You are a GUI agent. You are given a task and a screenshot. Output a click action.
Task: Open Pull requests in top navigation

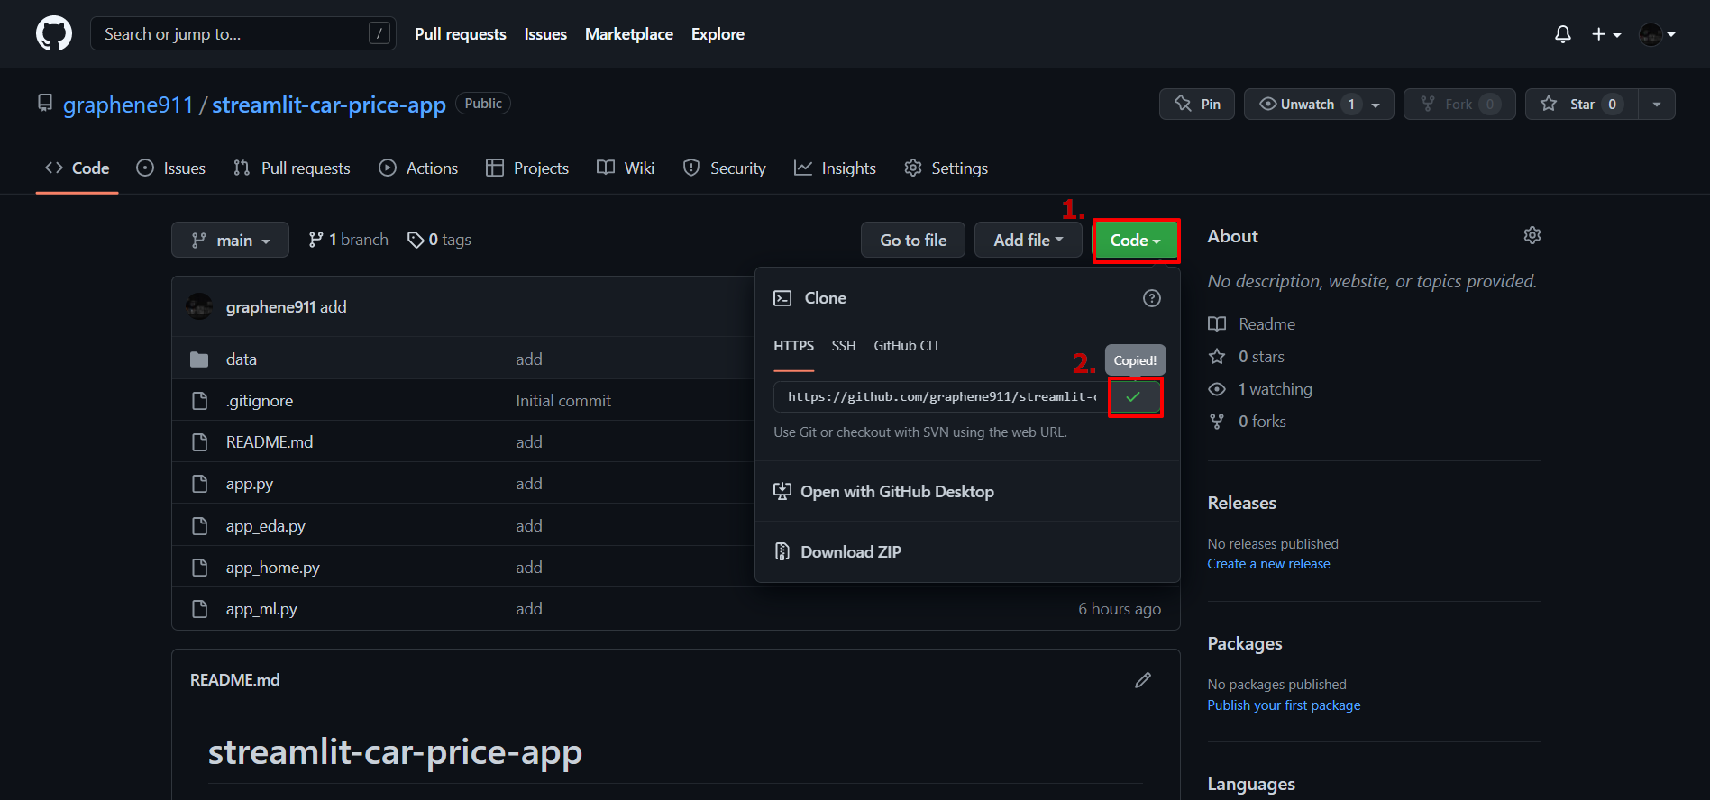click(461, 34)
